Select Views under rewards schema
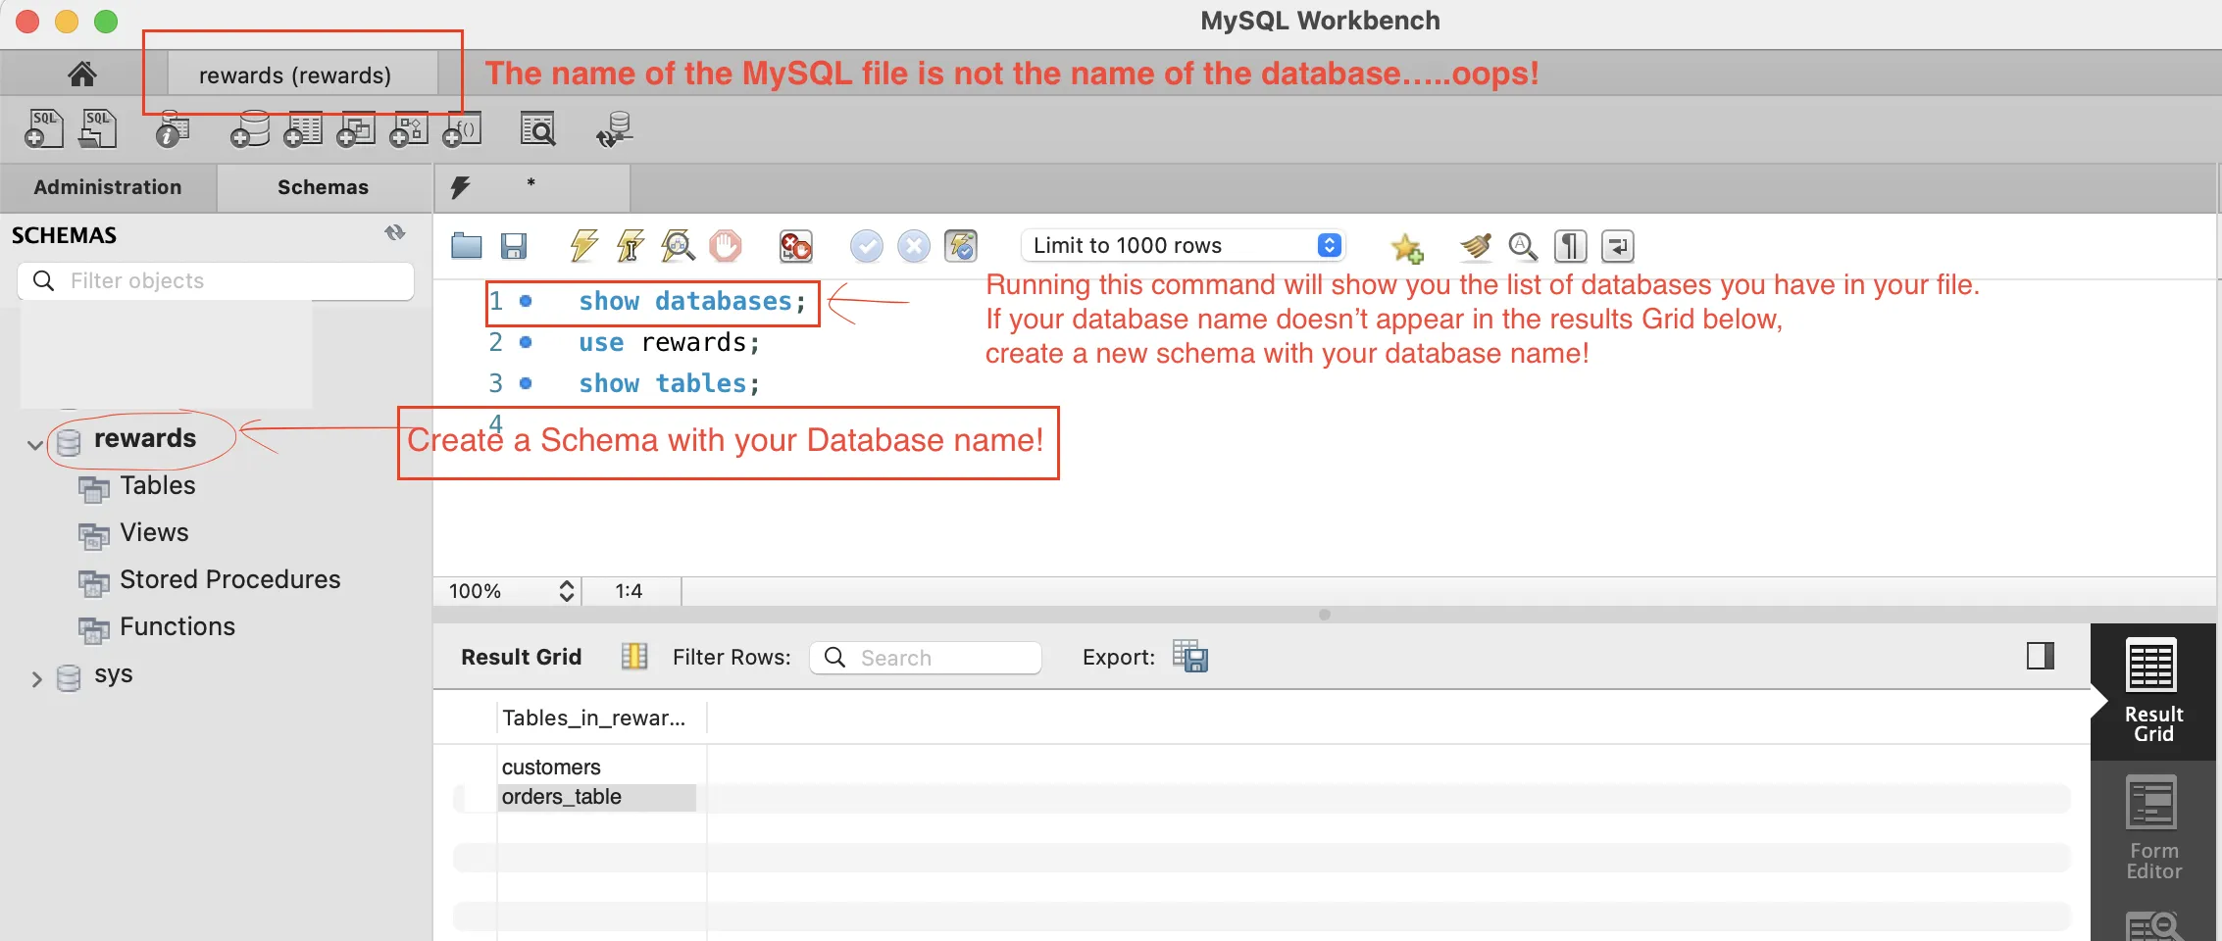 click(154, 532)
